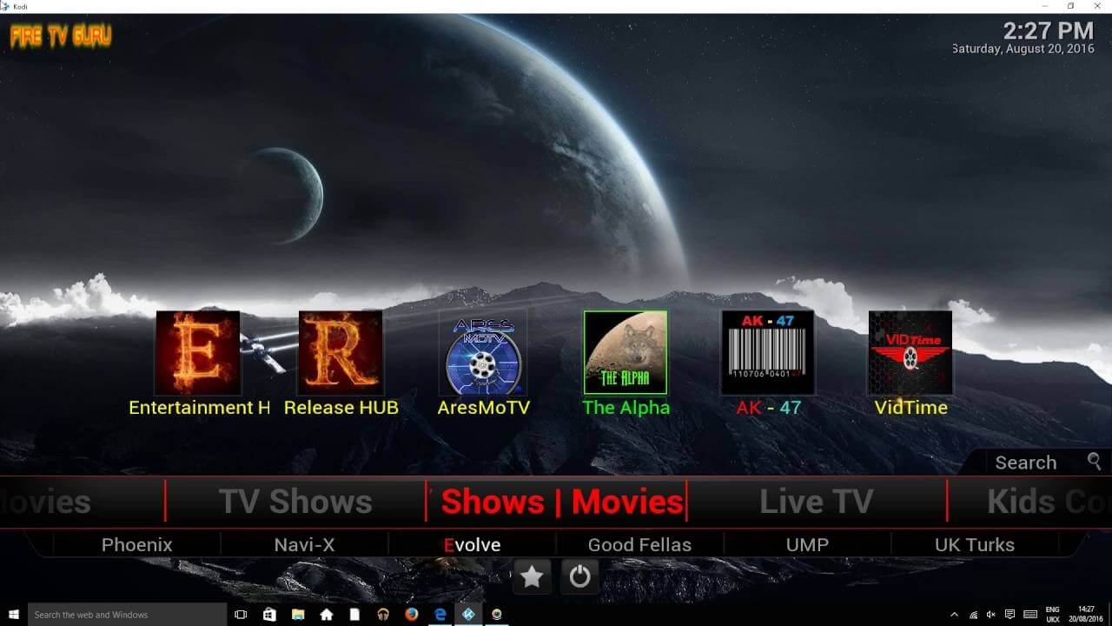Open Firefox from the taskbar

412,615
